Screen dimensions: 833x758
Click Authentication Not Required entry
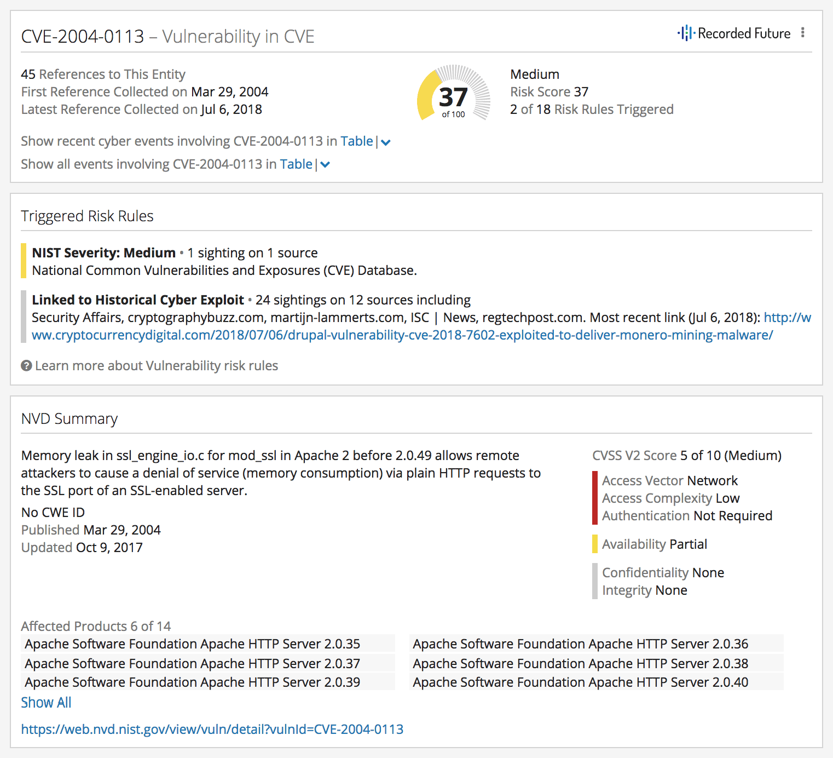click(x=687, y=515)
